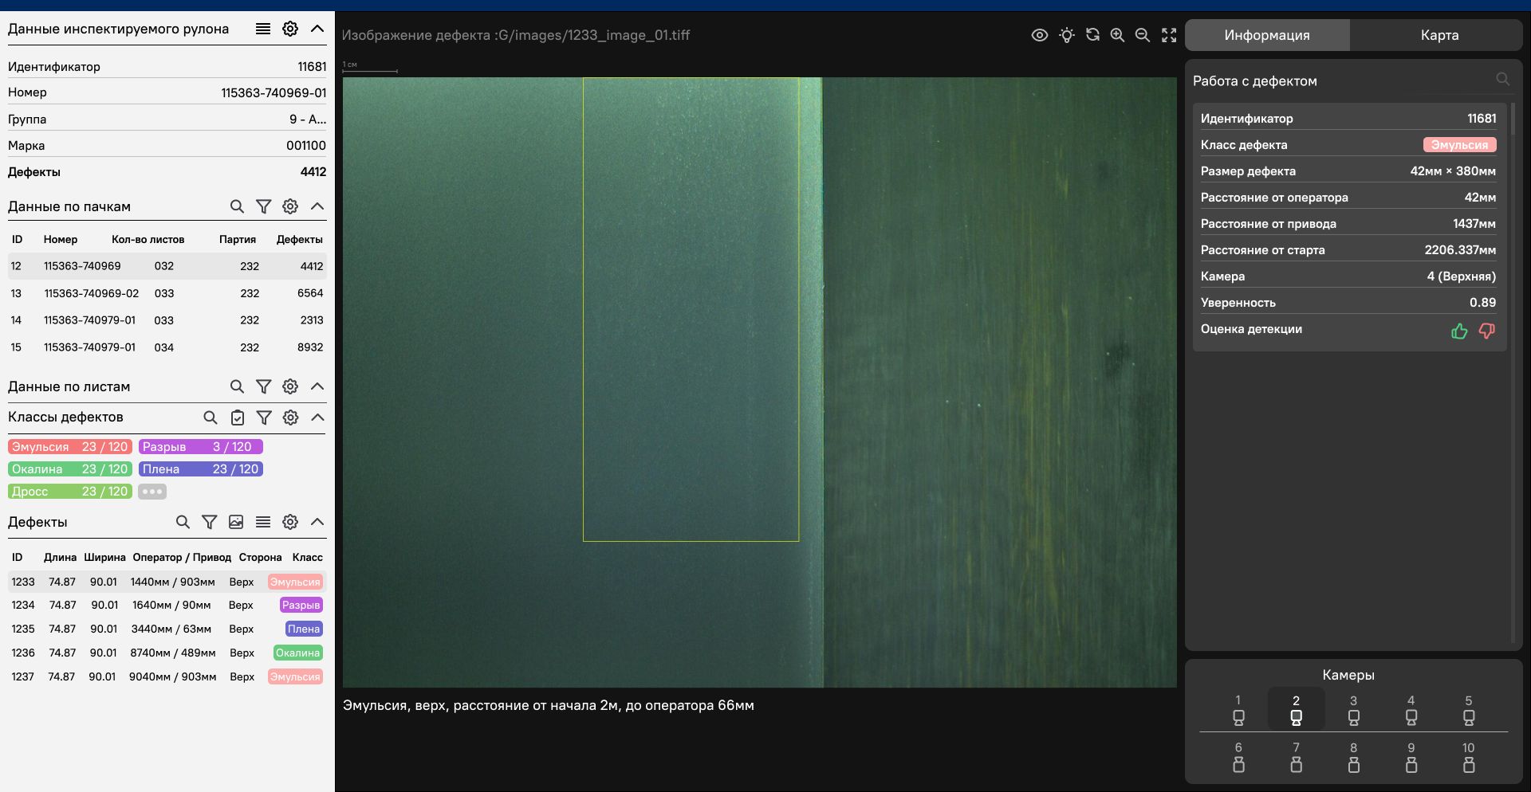Toggle the Дросс defect class filter chip

(70, 492)
